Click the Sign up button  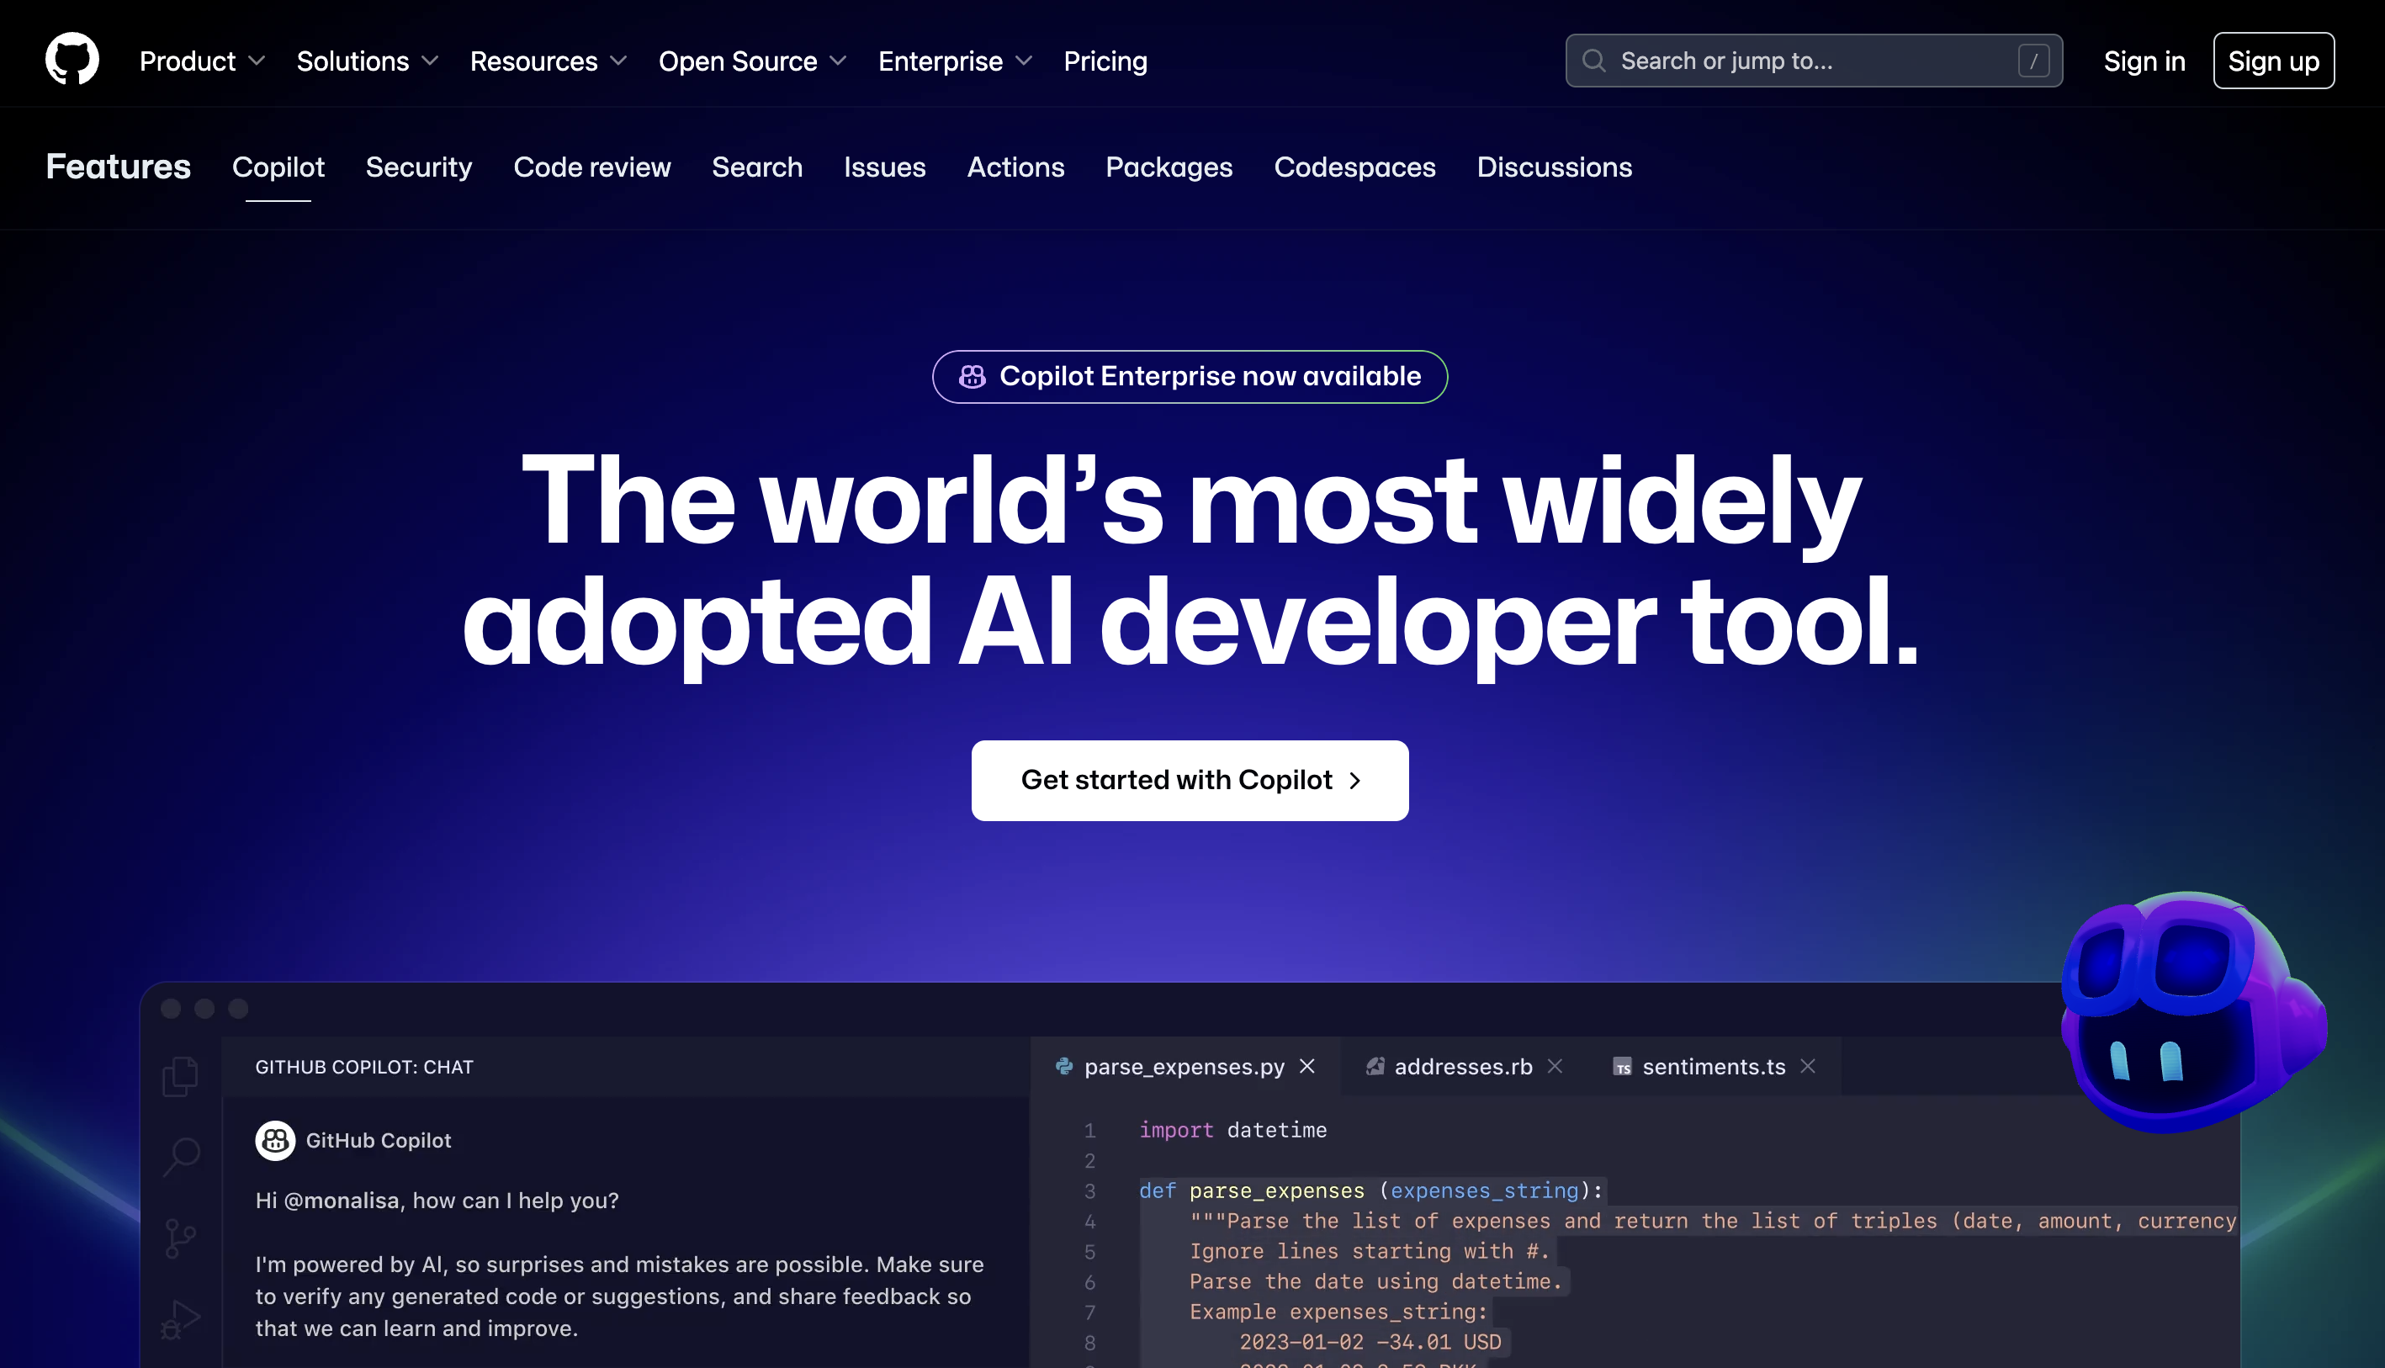click(x=2273, y=60)
